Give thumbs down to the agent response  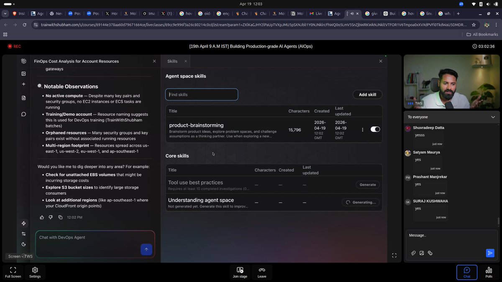51,217
